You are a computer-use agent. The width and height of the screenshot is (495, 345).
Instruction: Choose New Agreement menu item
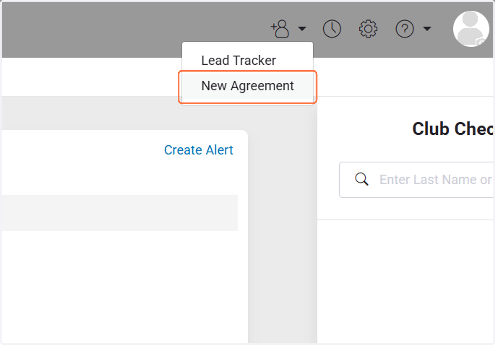point(247,86)
